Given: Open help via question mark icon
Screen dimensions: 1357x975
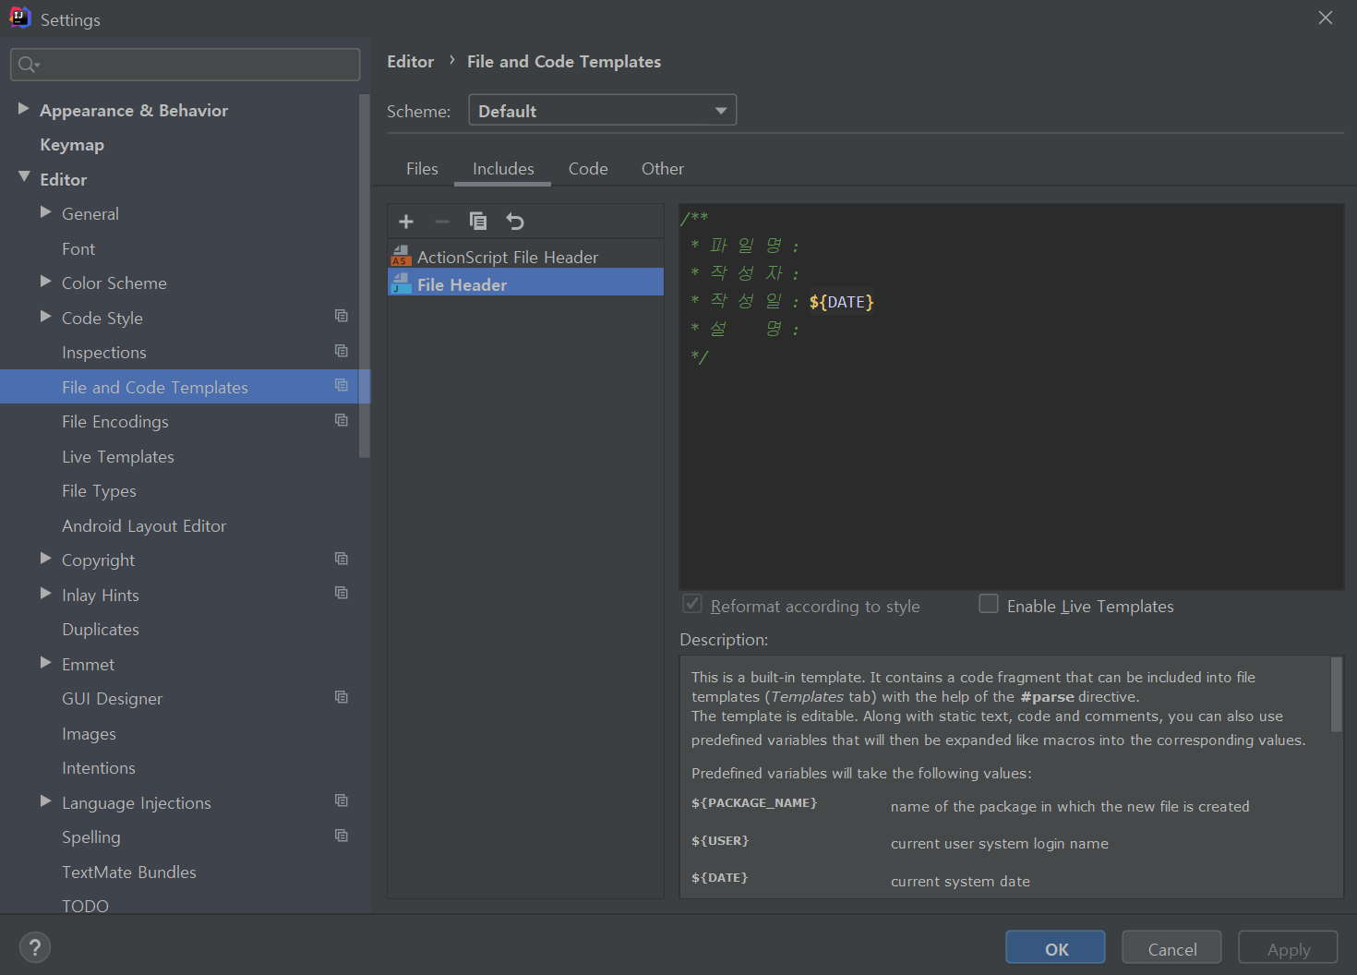Looking at the screenshot, I should click(x=35, y=946).
